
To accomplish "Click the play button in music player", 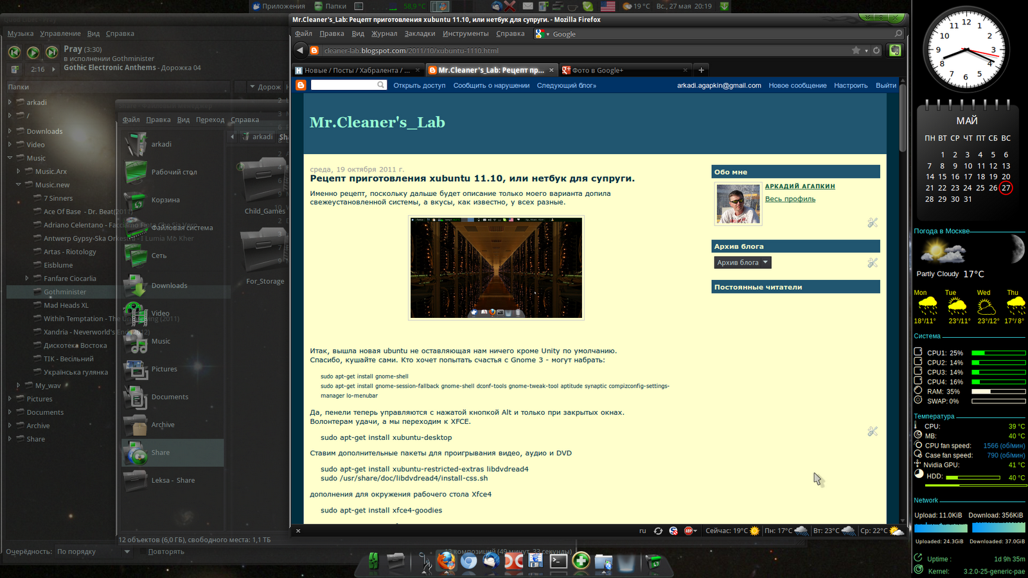I will click(33, 53).
